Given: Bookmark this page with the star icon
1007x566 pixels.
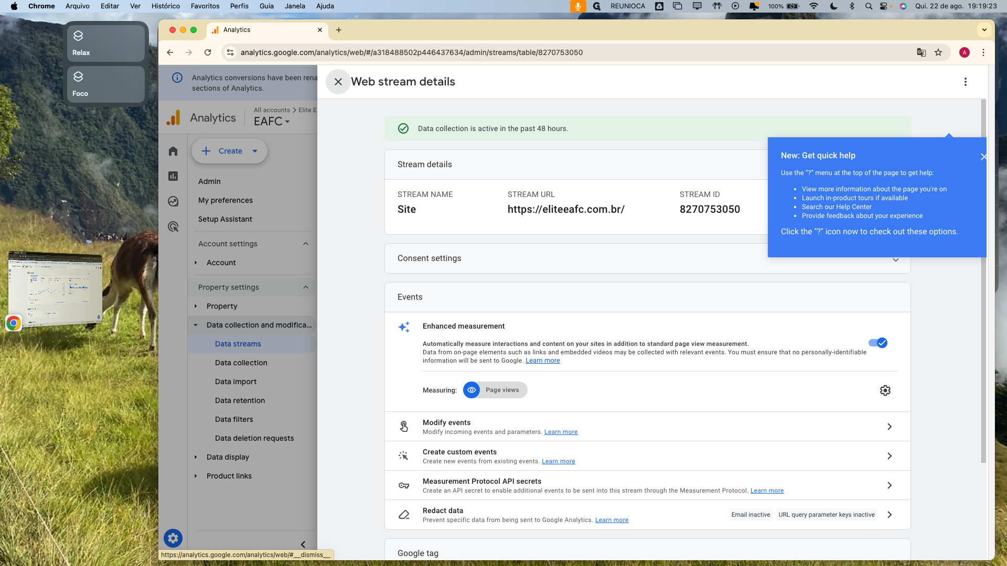Looking at the screenshot, I should point(938,52).
